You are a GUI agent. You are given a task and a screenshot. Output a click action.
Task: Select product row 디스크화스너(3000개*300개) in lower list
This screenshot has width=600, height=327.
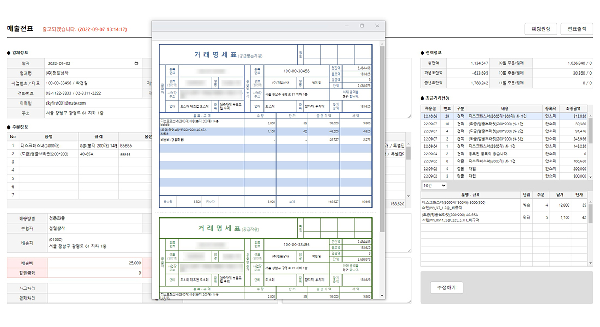(504, 205)
